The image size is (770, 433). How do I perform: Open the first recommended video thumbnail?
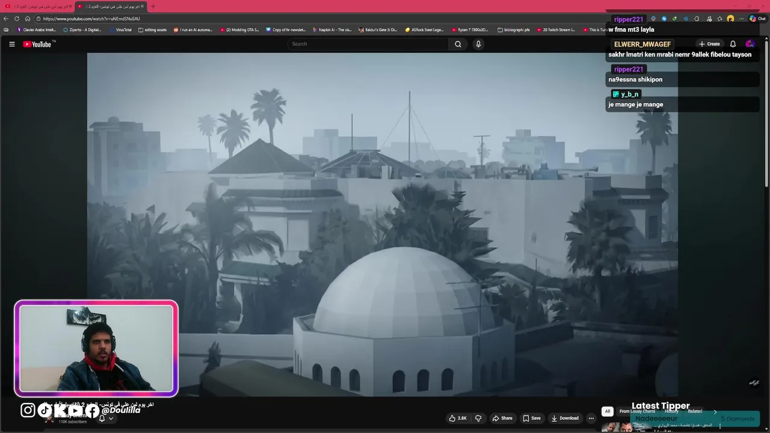pos(627,428)
